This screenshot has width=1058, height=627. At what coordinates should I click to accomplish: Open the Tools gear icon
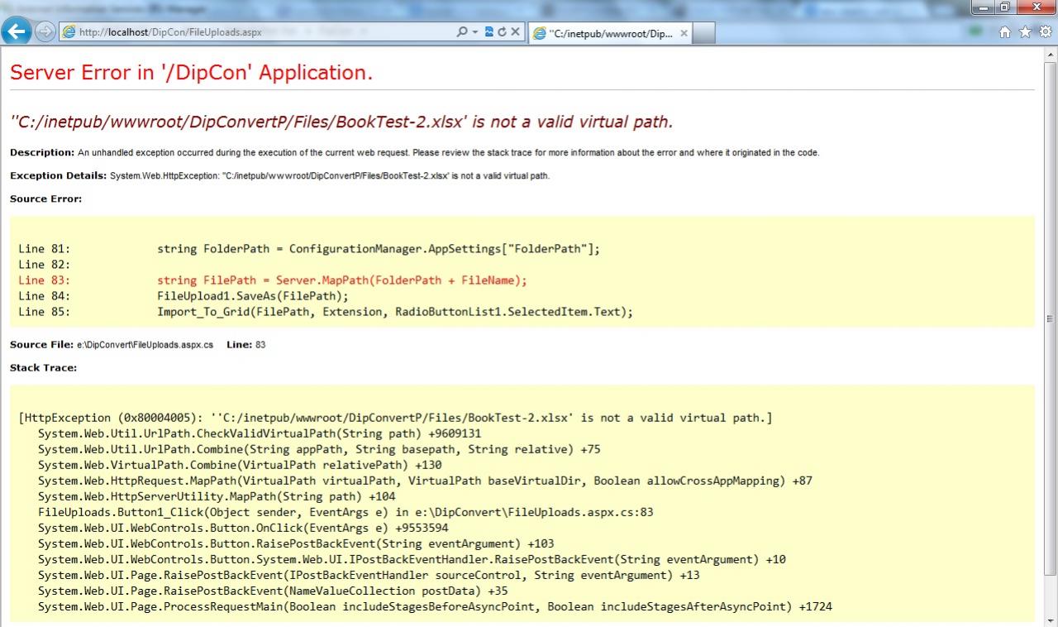point(1045,32)
